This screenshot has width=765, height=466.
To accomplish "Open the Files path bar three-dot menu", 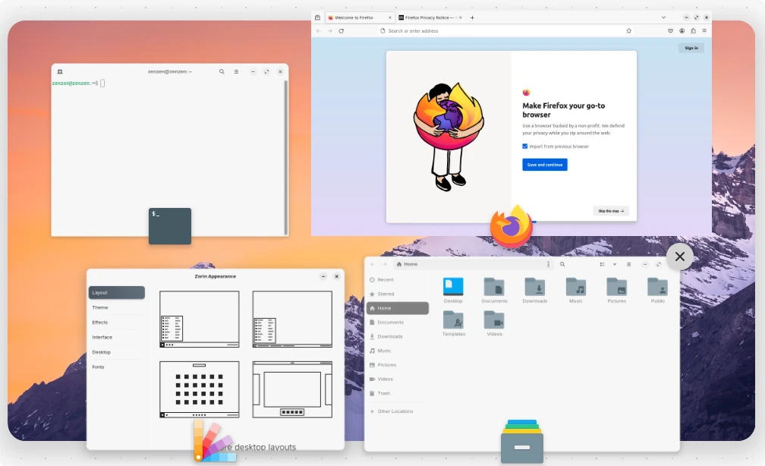I will [549, 264].
